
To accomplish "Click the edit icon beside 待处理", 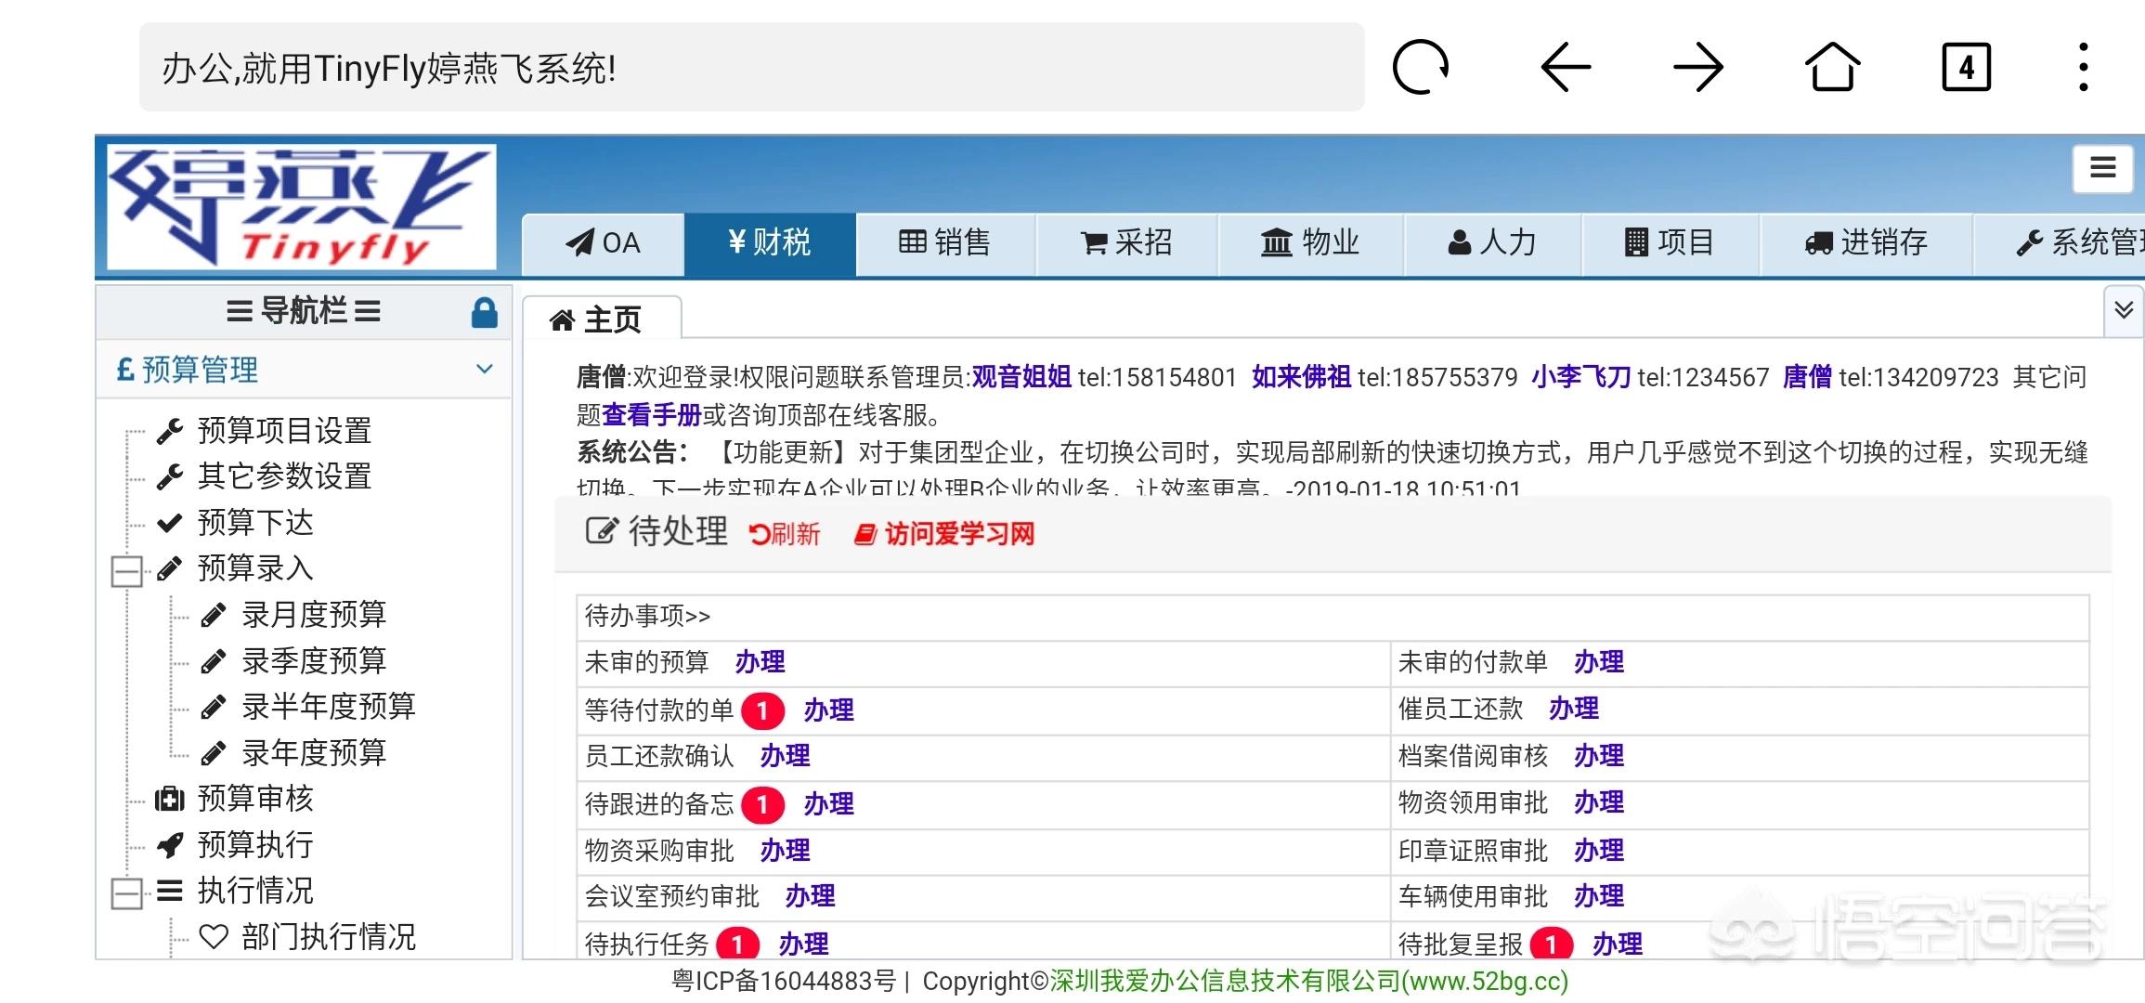I will coord(601,531).
